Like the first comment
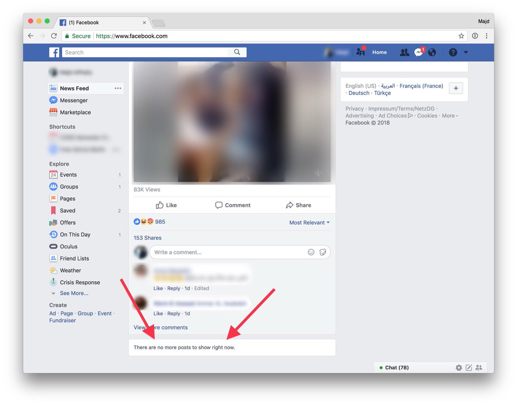This screenshot has width=517, height=406. point(158,288)
